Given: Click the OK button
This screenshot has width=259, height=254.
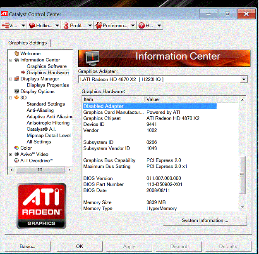Looking at the screenshot, I should [x=79, y=246].
